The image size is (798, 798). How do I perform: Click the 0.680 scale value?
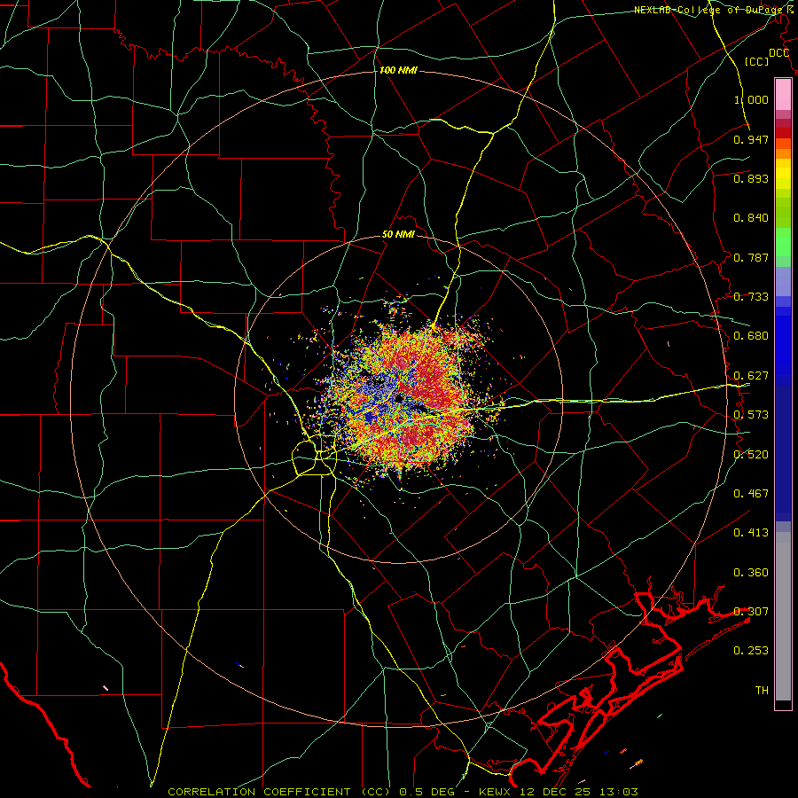[751, 336]
